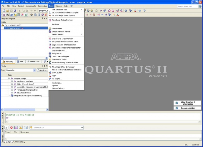This screenshot has height=147, width=203.
Task: Click the Start Compilation purple play icon
Action: pyautogui.click(x=101, y=11)
